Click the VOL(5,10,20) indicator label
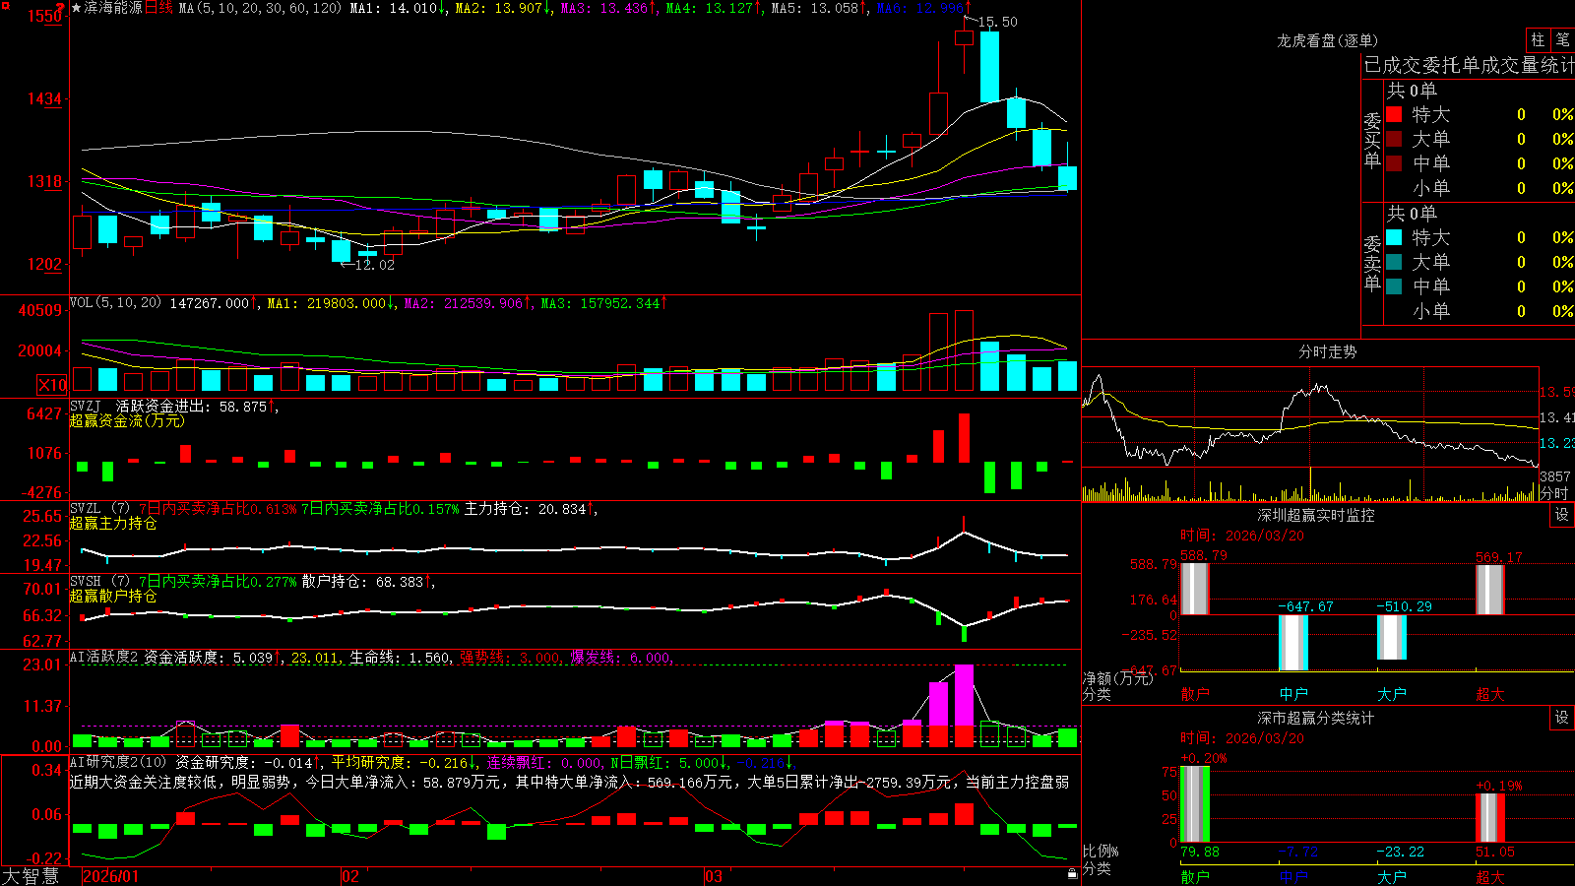1575x886 pixels. (x=115, y=303)
